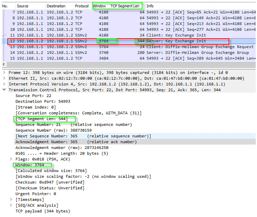Expand the [SEQ/ACK analysis] subtree
The image size is (257, 217).
(11, 205)
